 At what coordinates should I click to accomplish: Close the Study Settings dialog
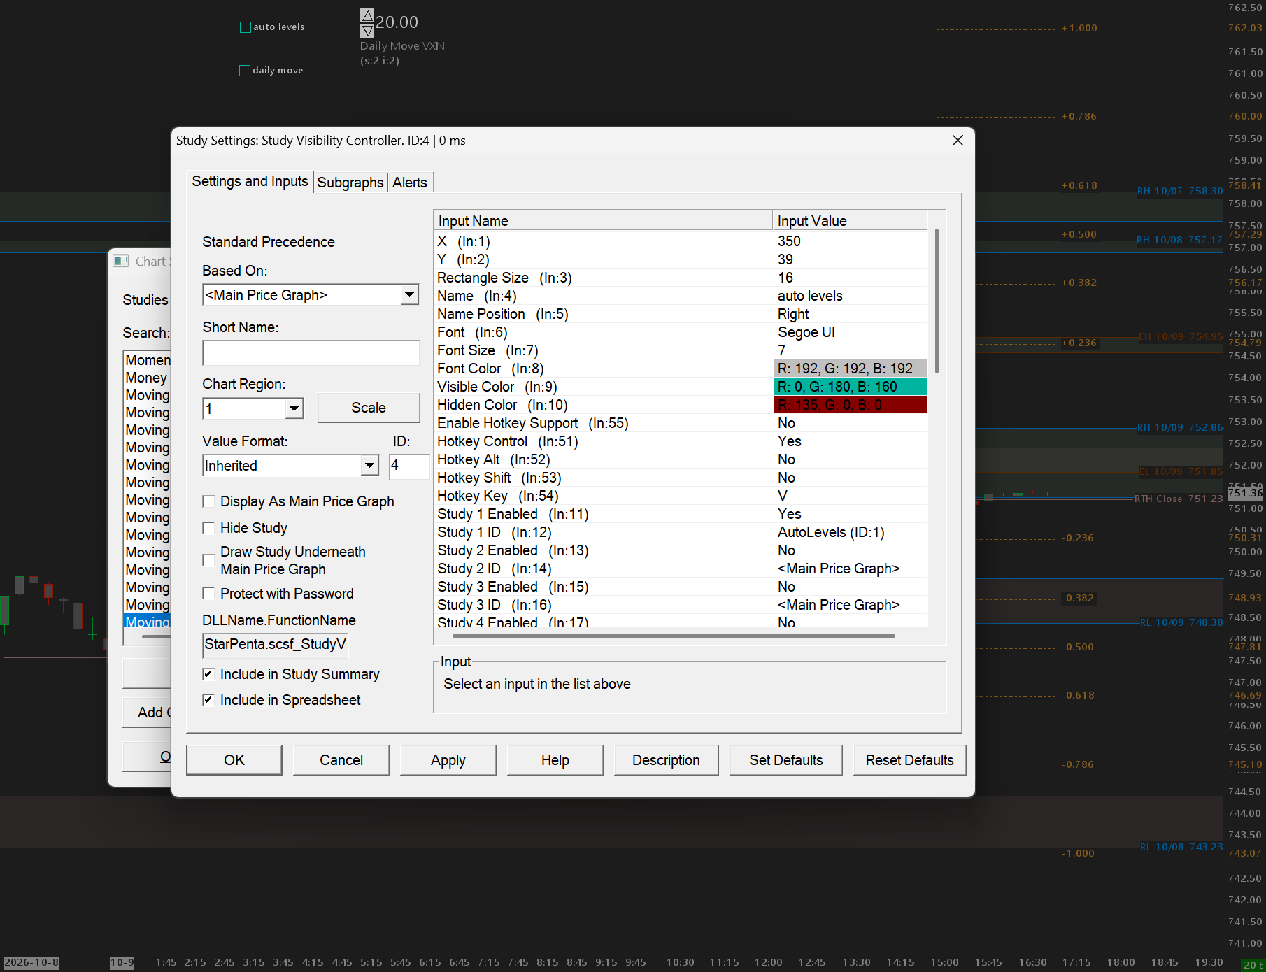pyautogui.click(x=958, y=141)
